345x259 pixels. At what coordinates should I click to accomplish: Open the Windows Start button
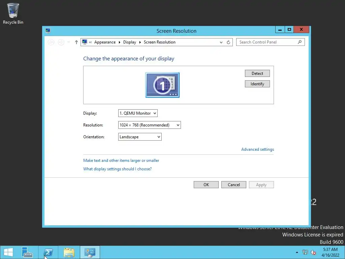tap(8, 252)
